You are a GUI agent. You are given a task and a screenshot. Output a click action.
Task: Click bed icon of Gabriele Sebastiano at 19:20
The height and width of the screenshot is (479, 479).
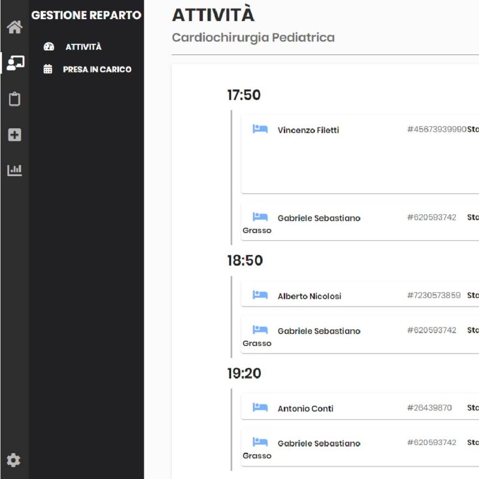260,442
